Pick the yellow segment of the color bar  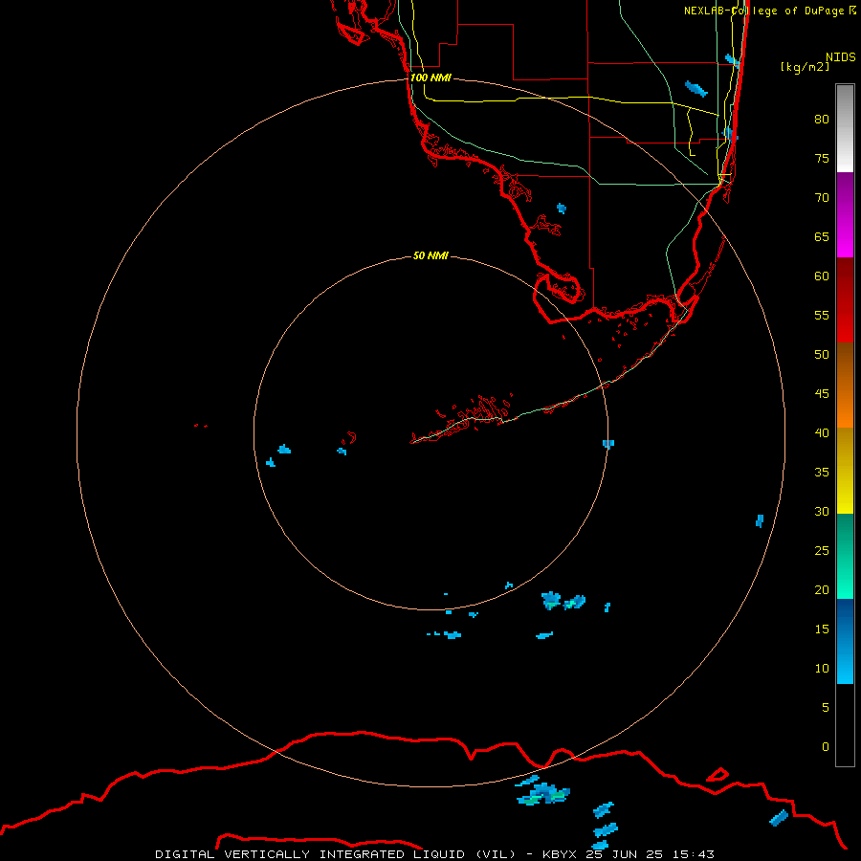click(x=845, y=471)
